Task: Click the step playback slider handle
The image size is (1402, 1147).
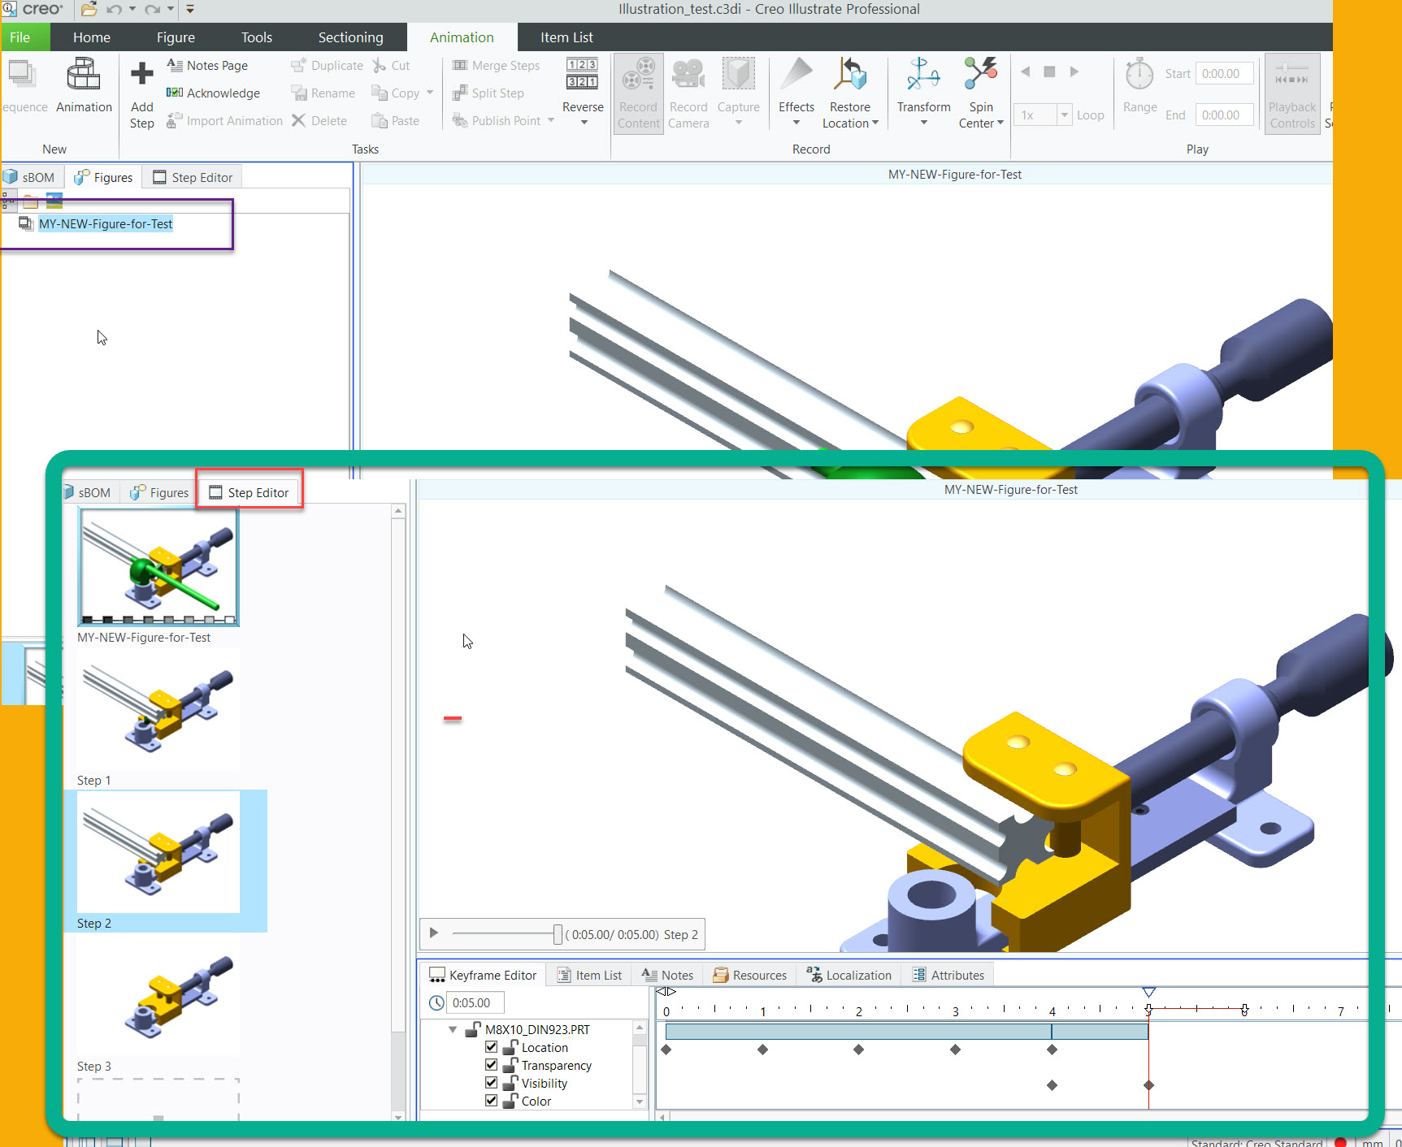Action: (x=558, y=934)
